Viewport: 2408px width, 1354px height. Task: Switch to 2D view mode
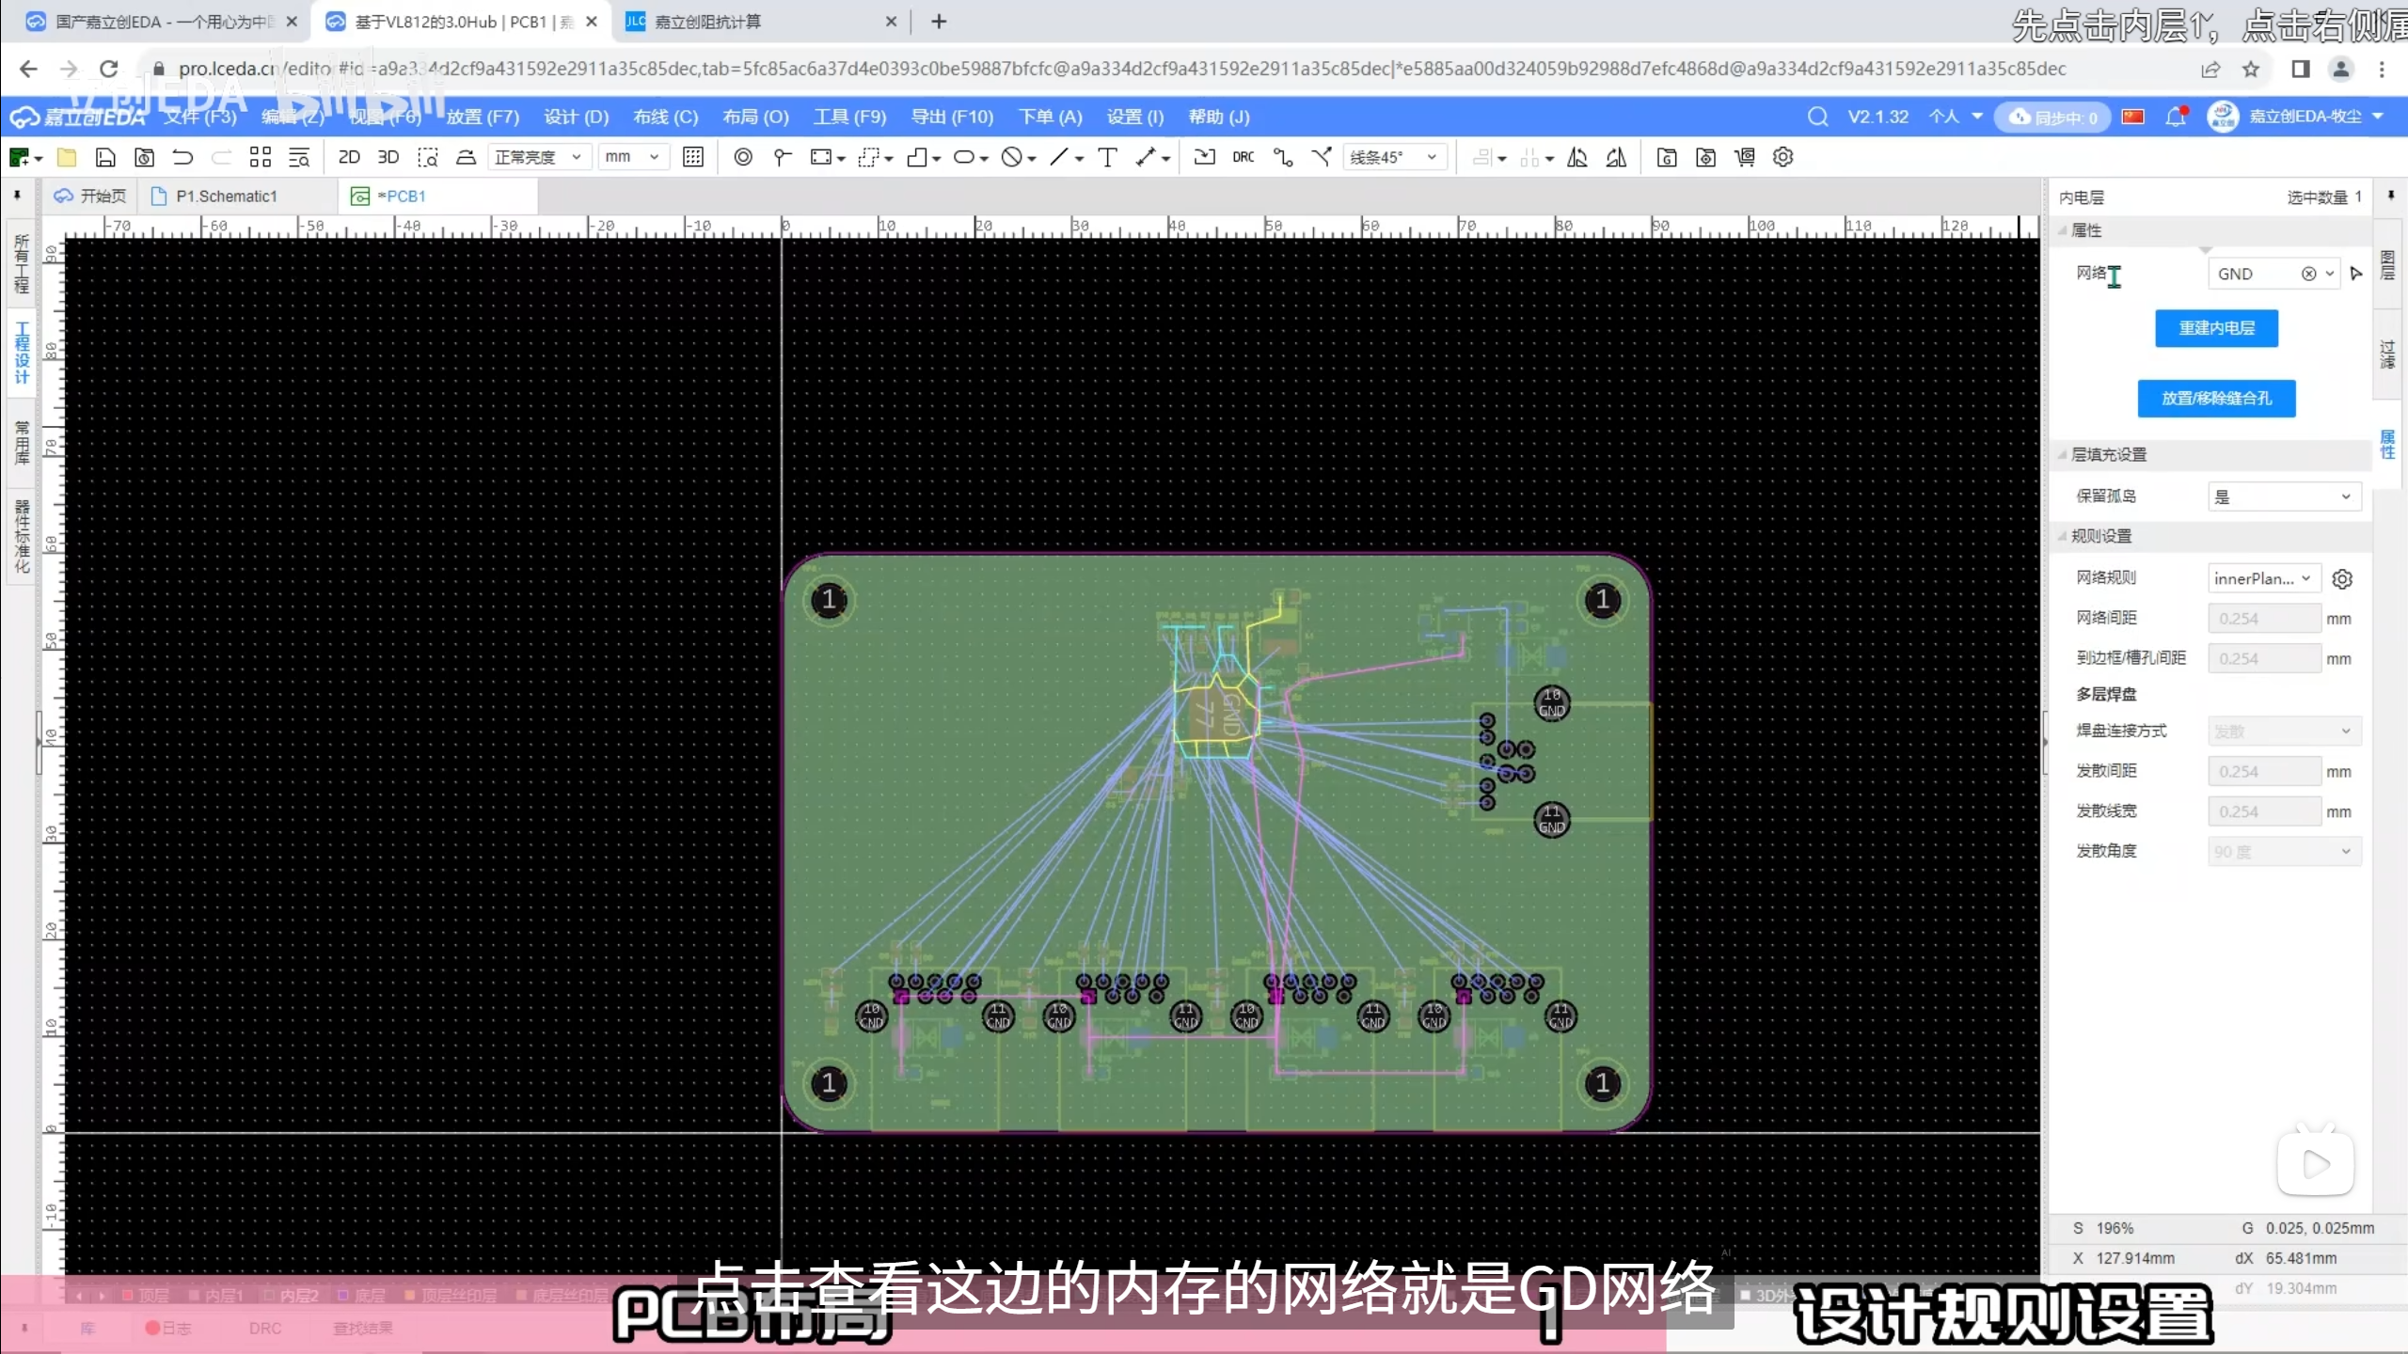pos(349,157)
